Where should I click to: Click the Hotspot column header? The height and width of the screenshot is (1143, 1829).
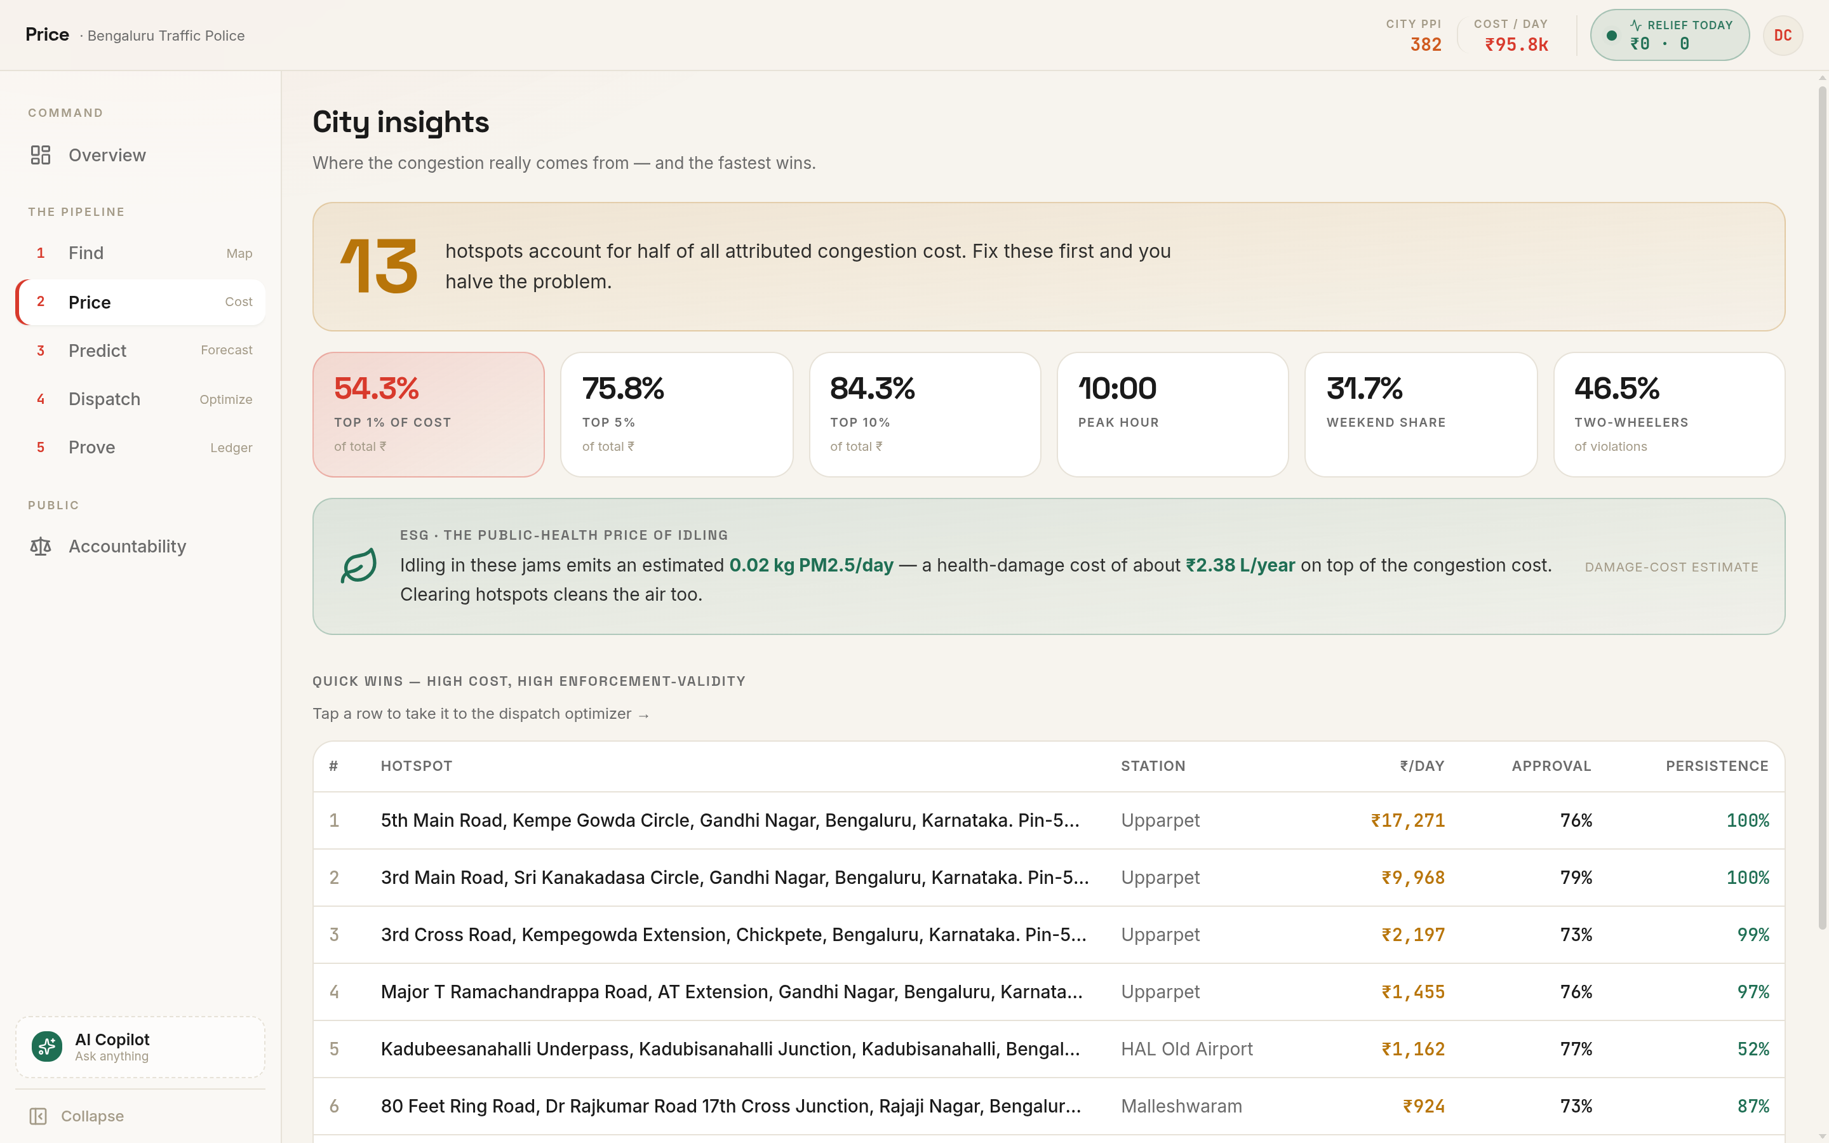[x=417, y=766]
